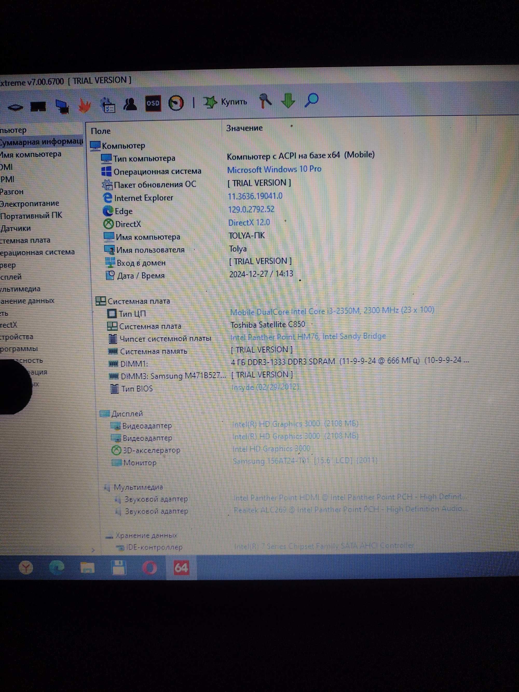Open preferences with the wrench icon

point(266,101)
